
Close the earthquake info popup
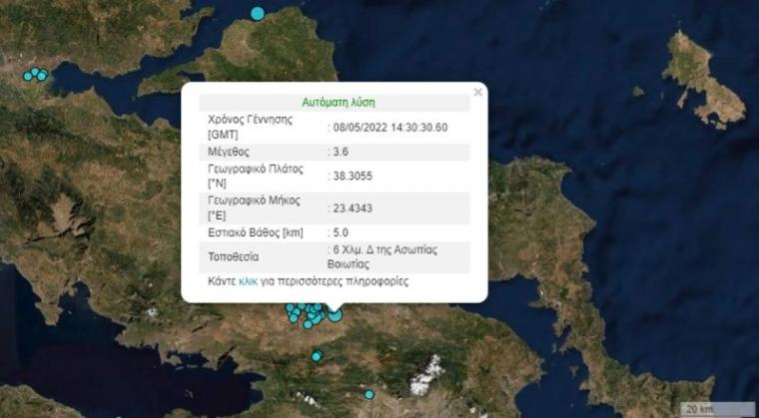coord(477,93)
